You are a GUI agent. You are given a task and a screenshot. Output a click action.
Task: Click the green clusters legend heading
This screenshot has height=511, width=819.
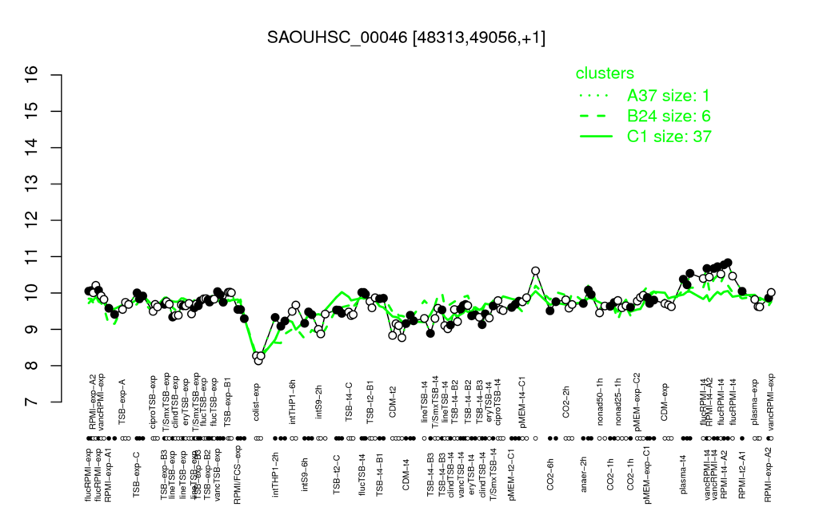[x=605, y=73]
